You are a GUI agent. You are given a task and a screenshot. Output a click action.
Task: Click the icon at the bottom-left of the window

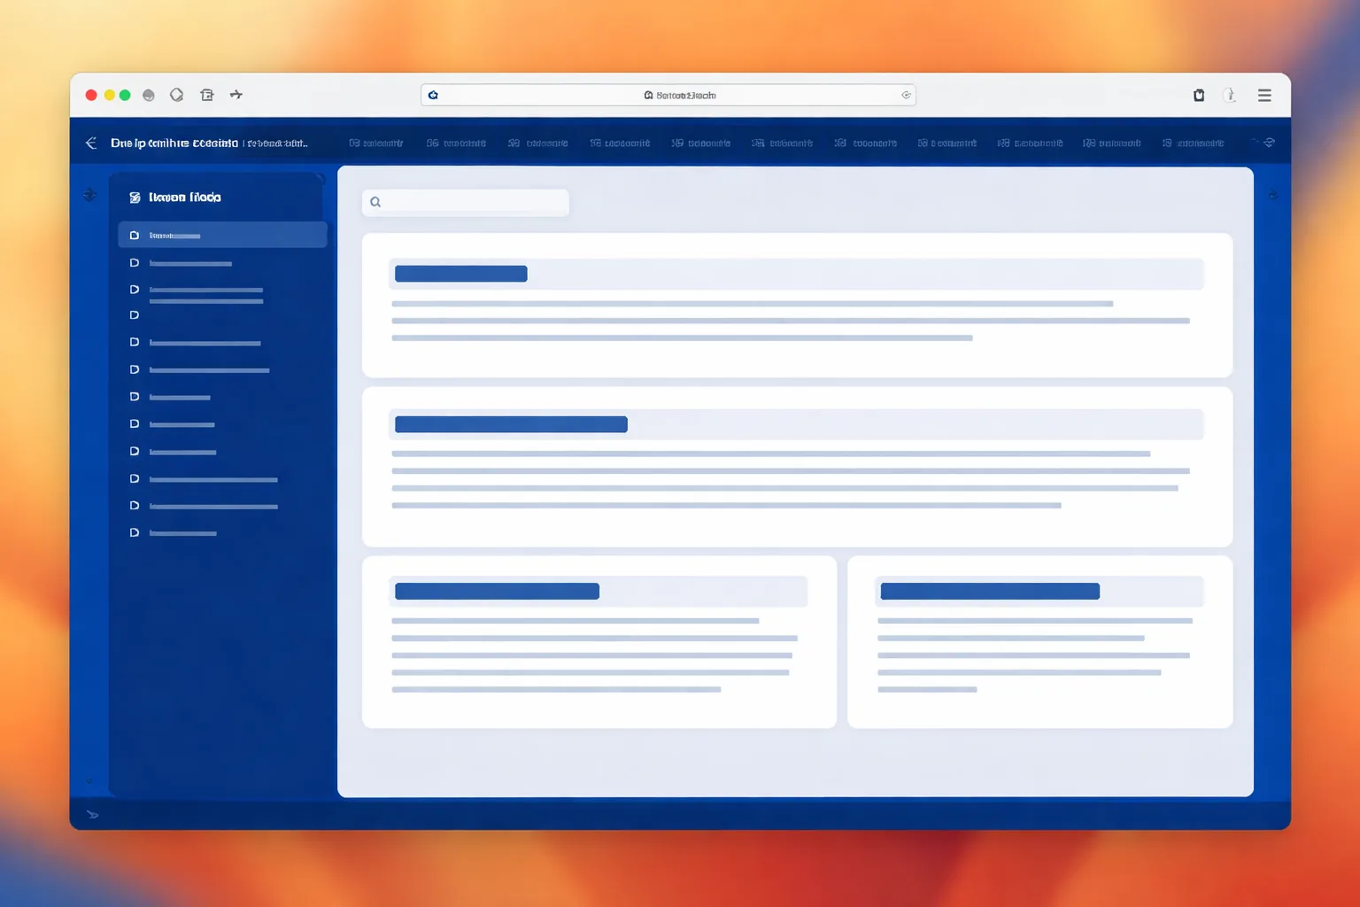[x=92, y=814]
